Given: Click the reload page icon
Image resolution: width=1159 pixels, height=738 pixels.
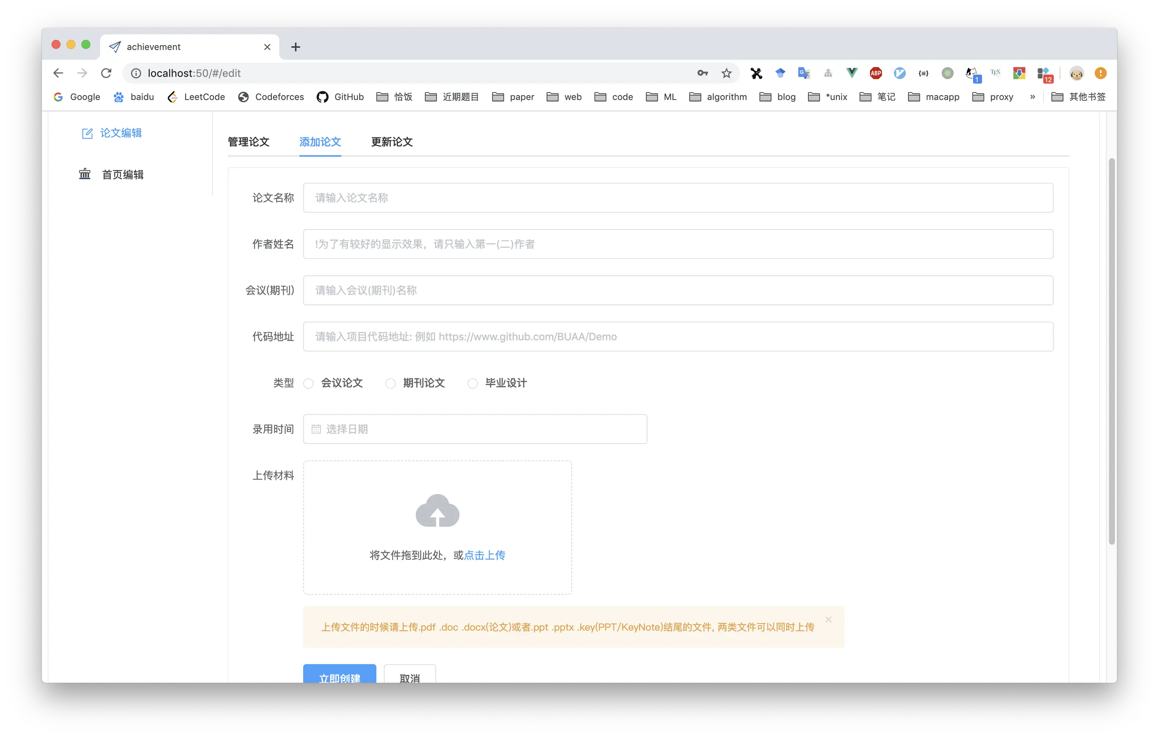Looking at the screenshot, I should click(x=107, y=73).
